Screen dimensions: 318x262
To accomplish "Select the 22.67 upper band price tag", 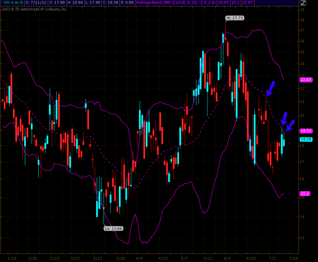I will pyautogui.click(x=305, y=79).
